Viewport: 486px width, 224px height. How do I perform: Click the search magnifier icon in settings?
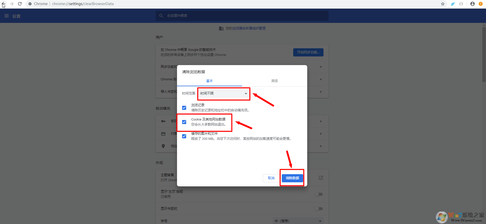pyautogui.click(x=161, y=16)
